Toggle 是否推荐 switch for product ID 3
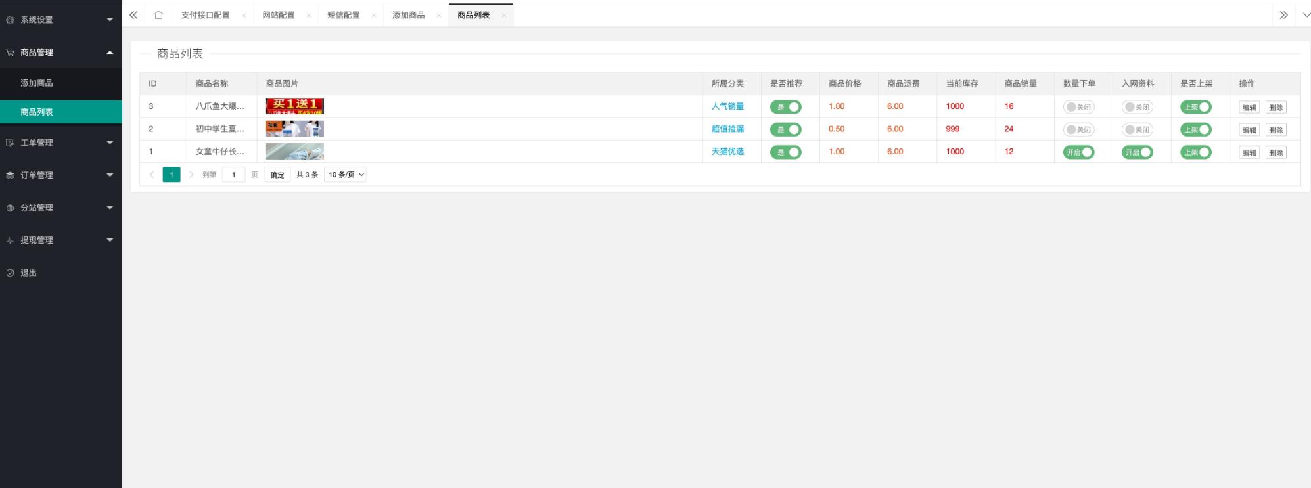1311x488 pixels. point(785,107)
